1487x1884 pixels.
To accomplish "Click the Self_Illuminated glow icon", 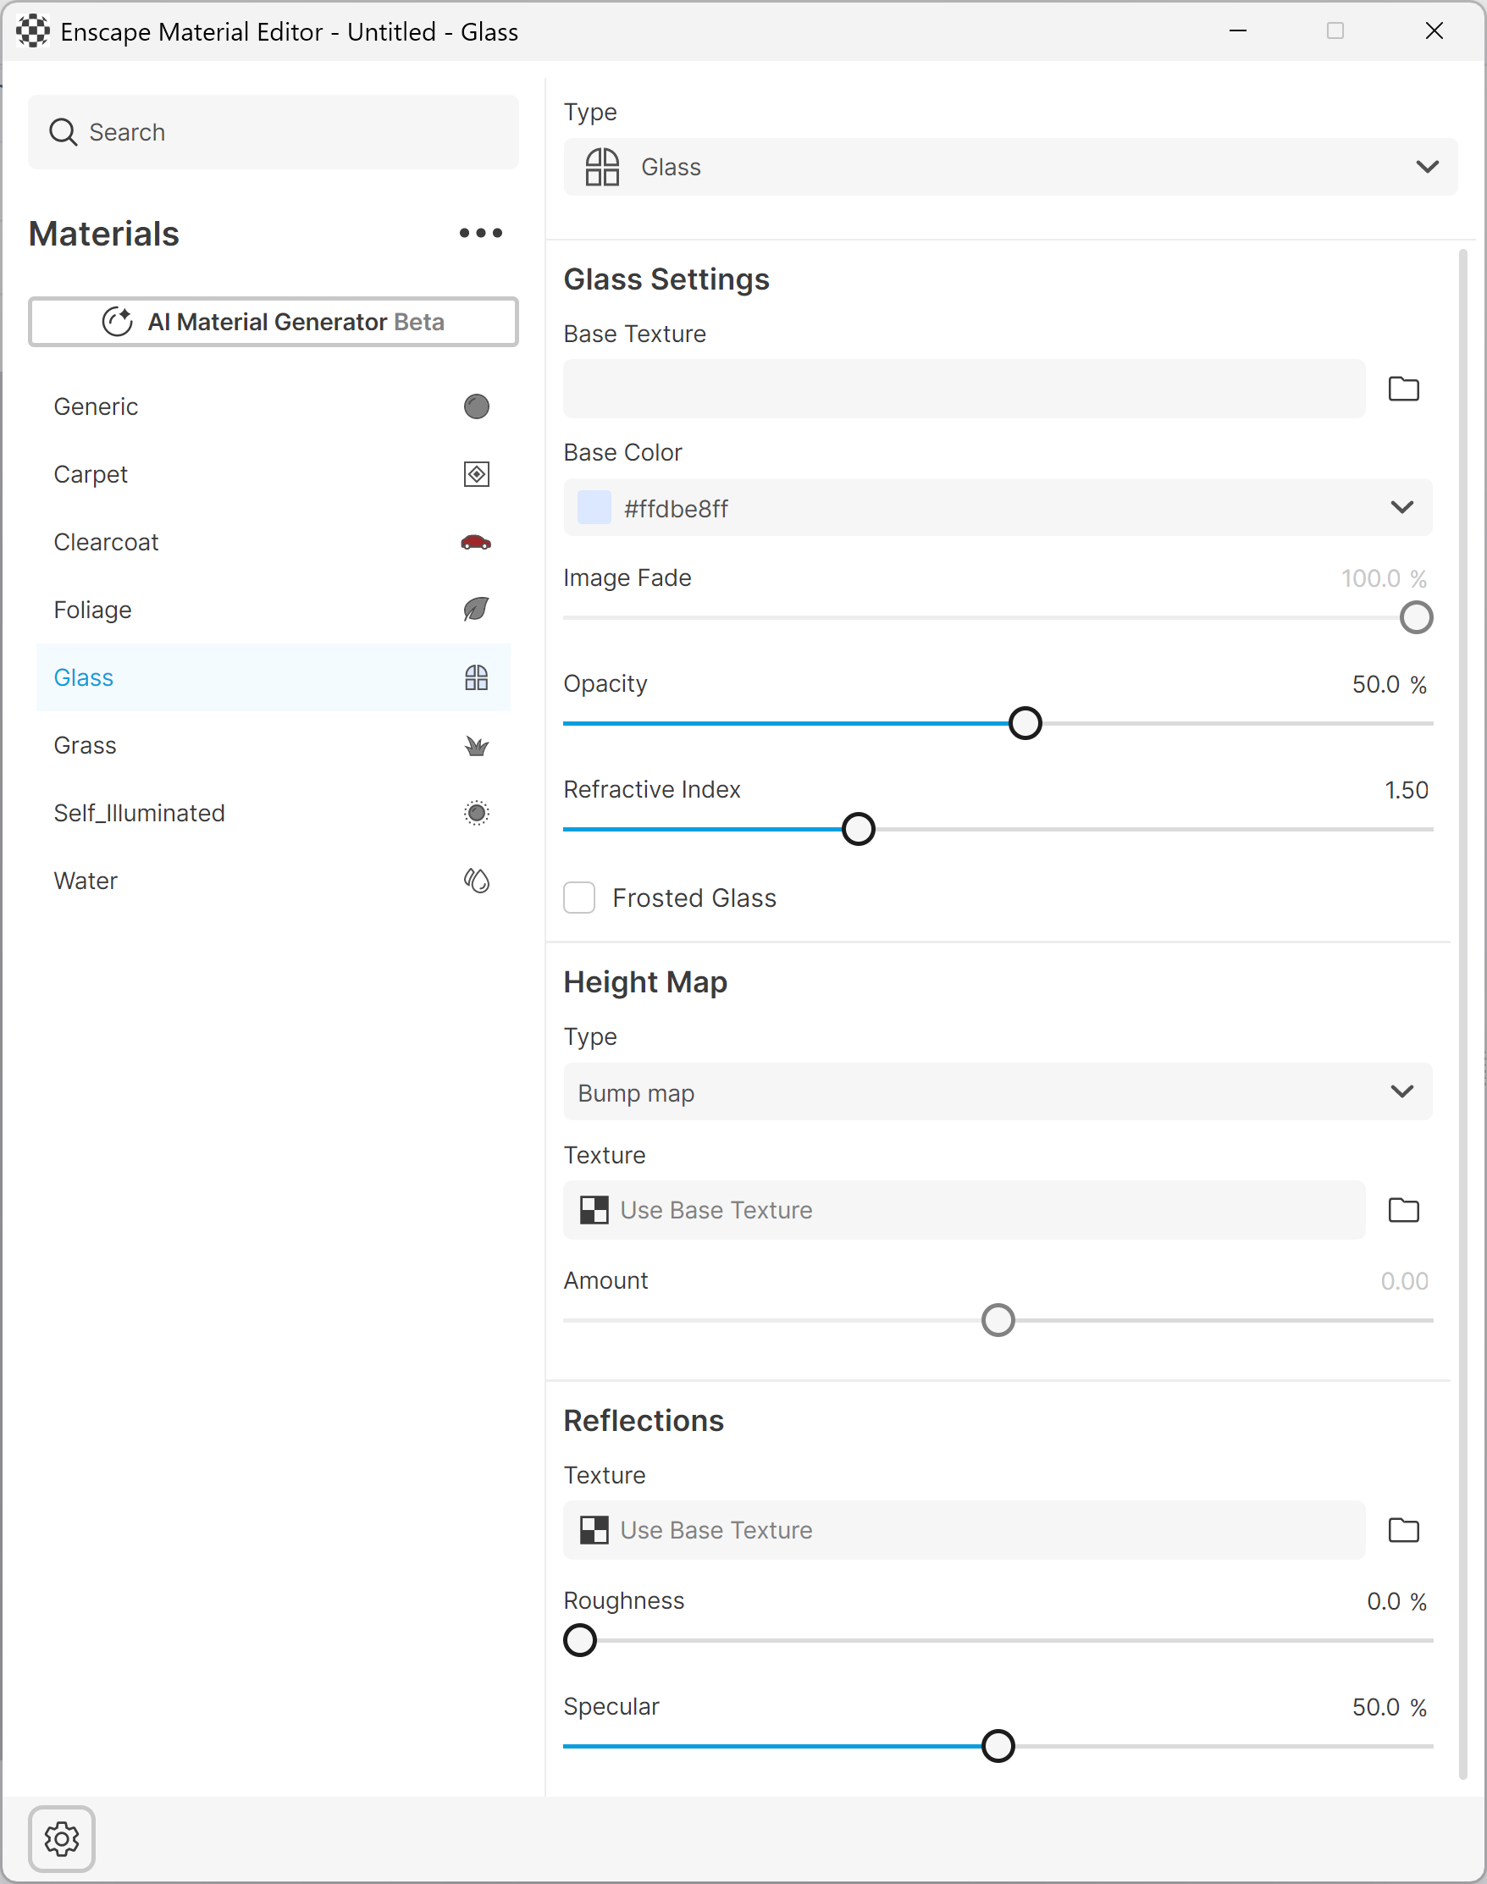I will tap(476, 813).
